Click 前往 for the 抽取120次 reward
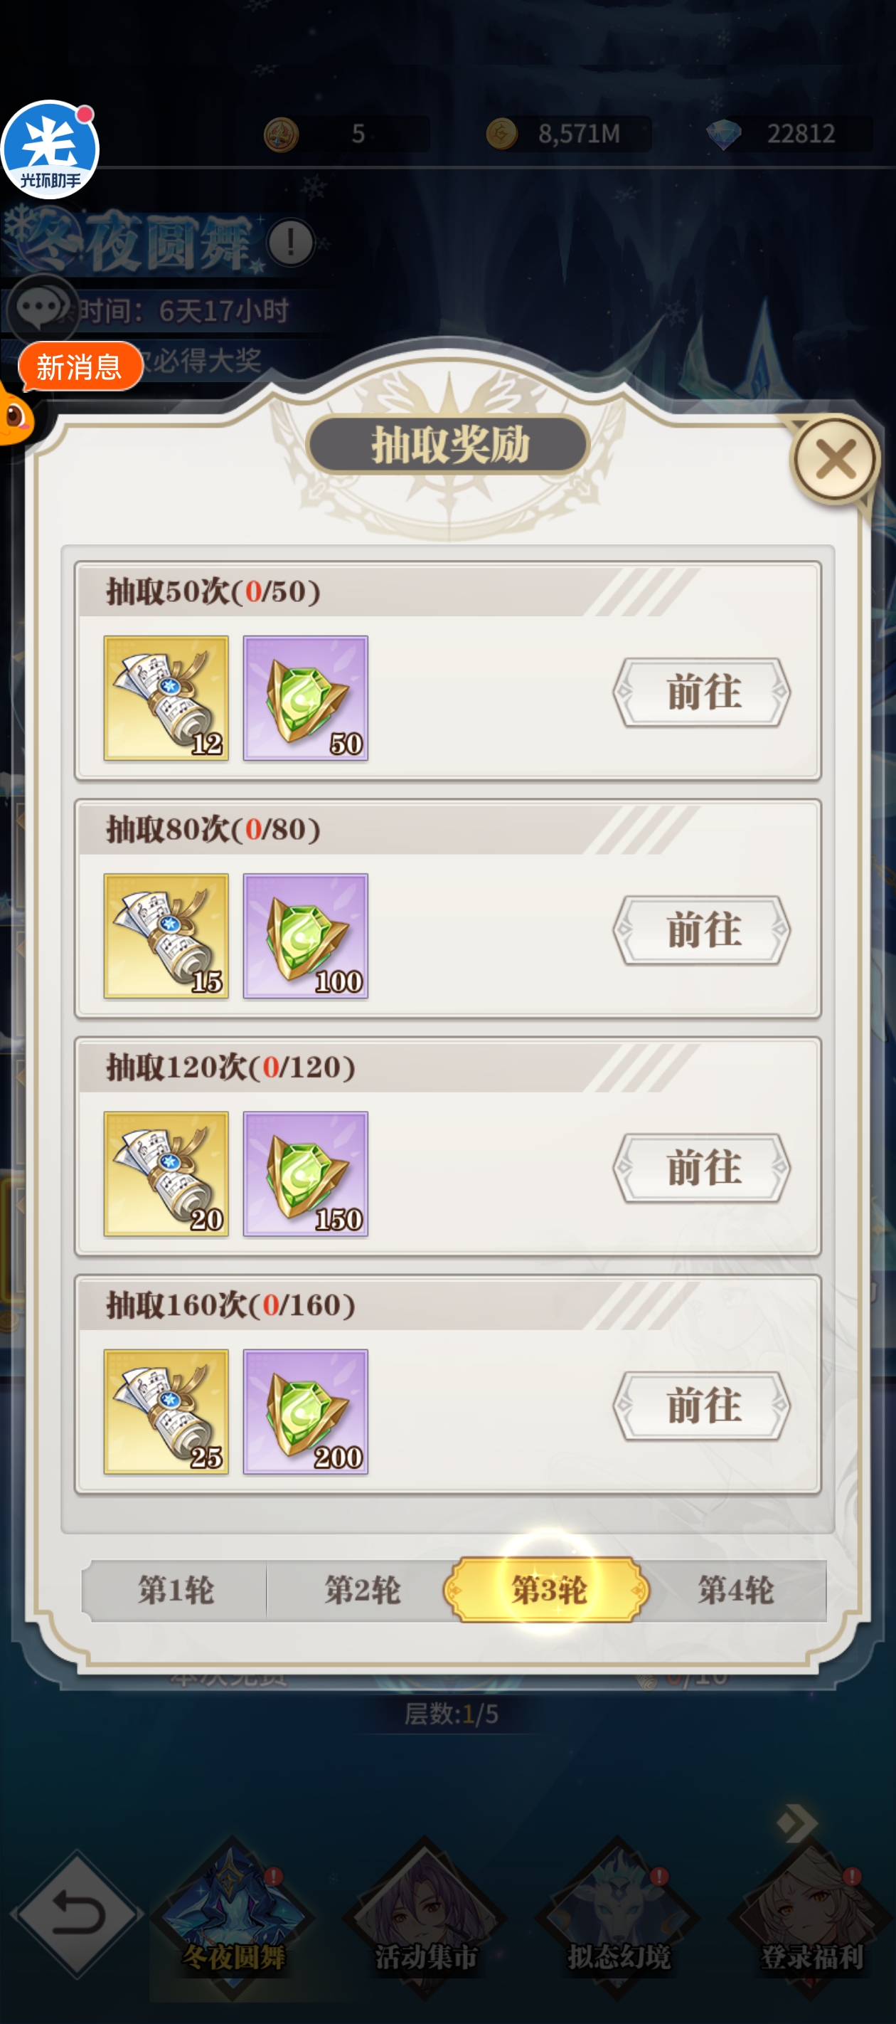The height and width of the screenshot is (2024, 896). tap(702, 1169)
